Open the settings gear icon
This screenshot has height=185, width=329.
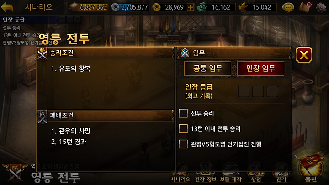coord(321,8)
